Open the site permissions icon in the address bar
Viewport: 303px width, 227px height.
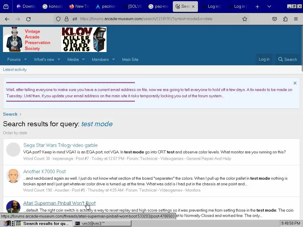pos(75,19)
